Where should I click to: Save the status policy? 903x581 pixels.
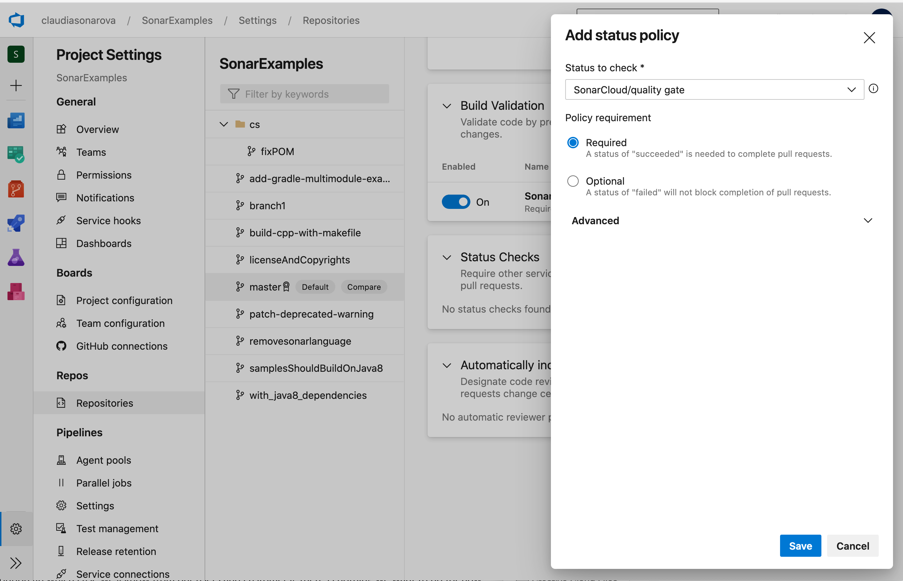point(800,546)
